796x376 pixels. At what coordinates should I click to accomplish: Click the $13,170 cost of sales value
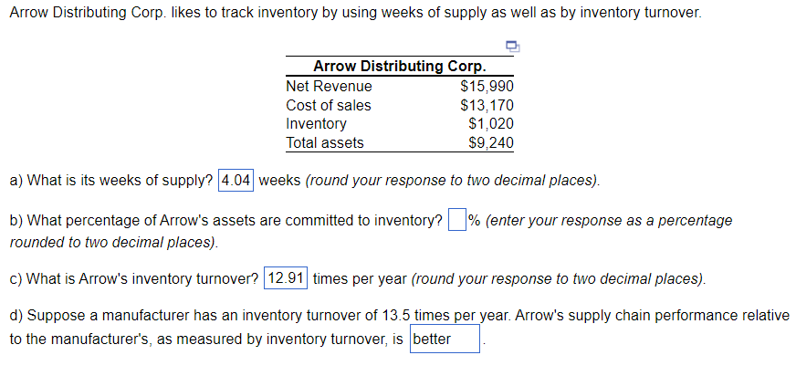(487, 105)
